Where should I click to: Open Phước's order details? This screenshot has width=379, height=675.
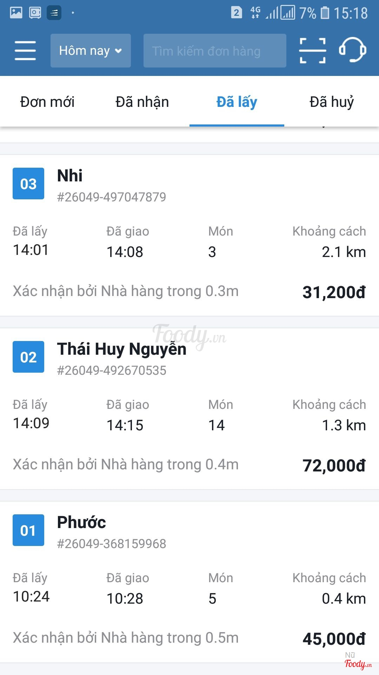pyautogui.click(x=81, y=522)
